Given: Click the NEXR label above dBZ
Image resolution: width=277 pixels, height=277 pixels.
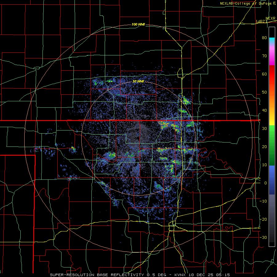Looking at the screenshot, I should pos(271,18).
